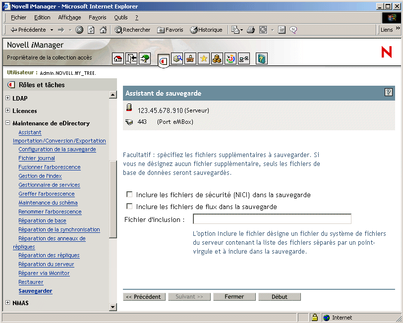Click the full-screen size toolbar icon
Viewport: 403px width, 323px height.
click(x=263, y=30)
